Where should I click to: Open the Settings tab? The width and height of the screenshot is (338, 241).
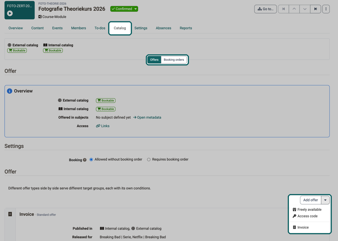(x=141, y=28)
